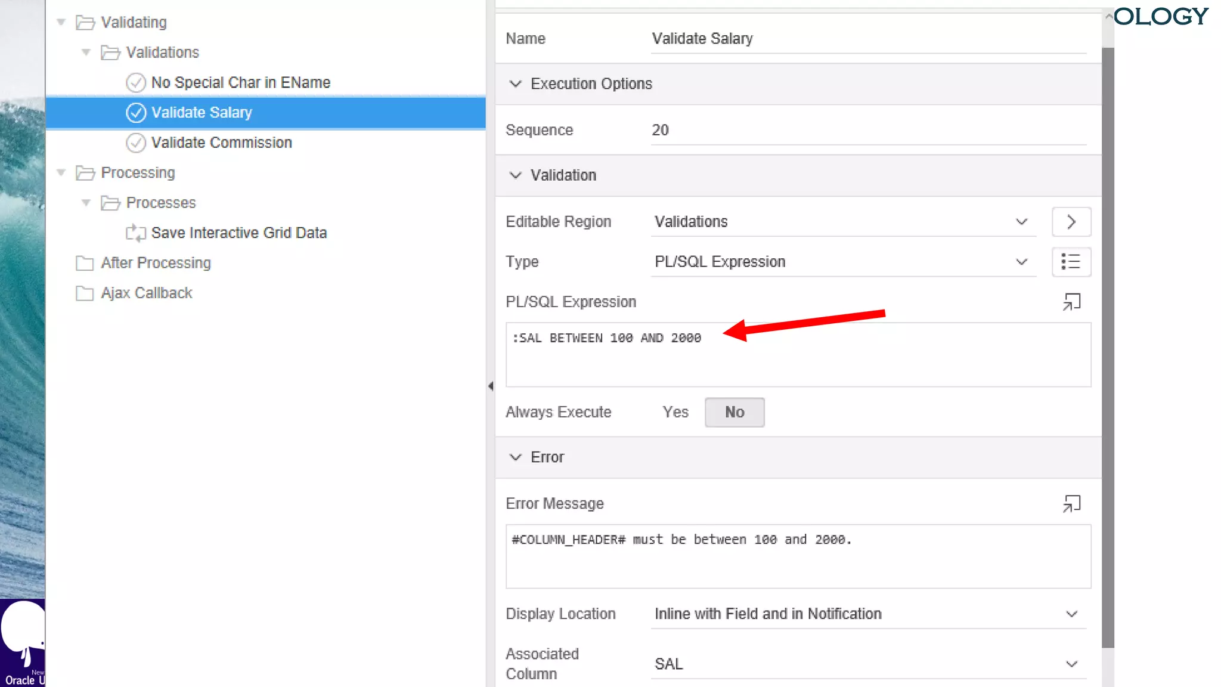Set Always Execute to Yes
This screenshot has height=687, width=1221.
(675, 412)
